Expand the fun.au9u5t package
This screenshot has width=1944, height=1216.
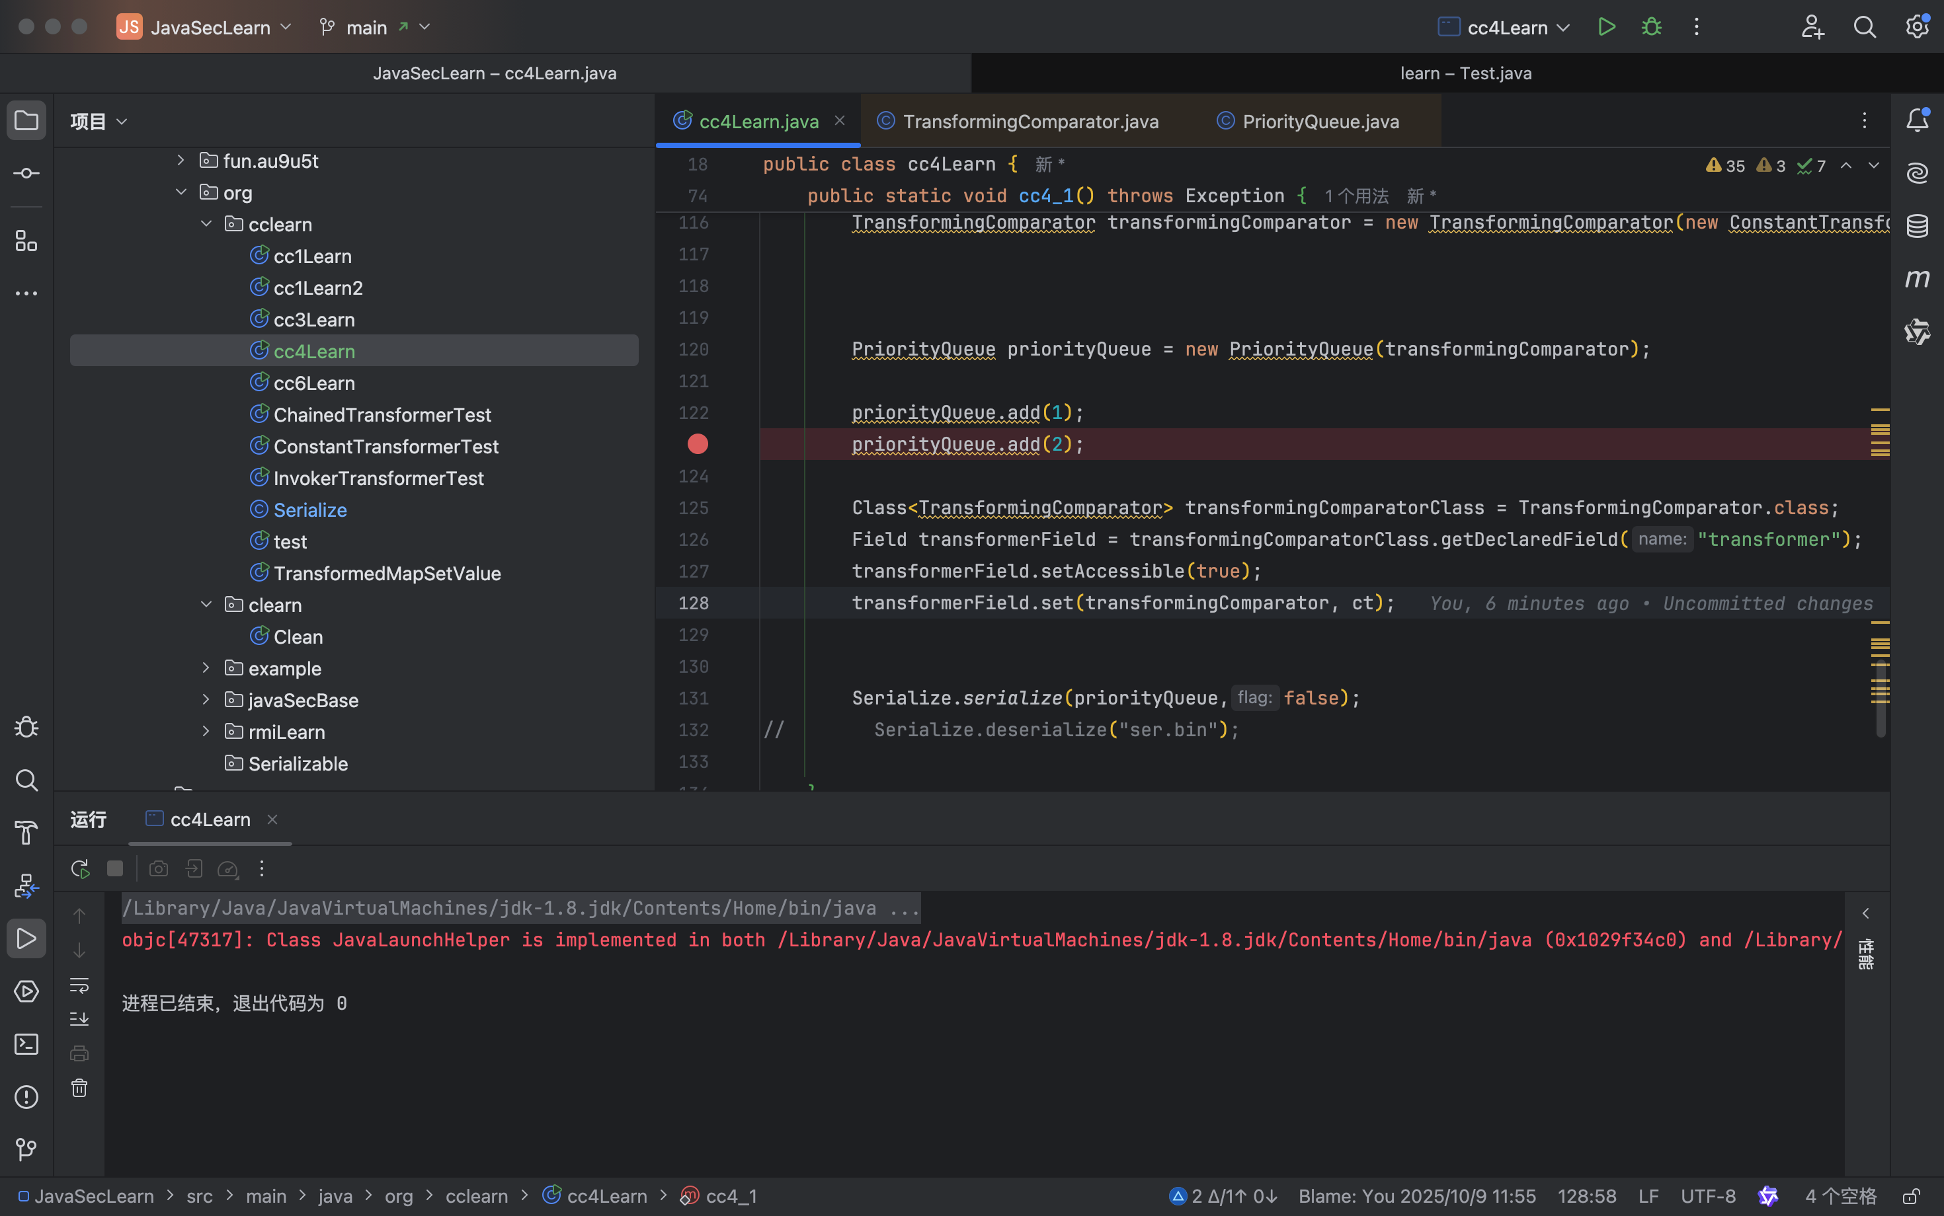point(181,161)
